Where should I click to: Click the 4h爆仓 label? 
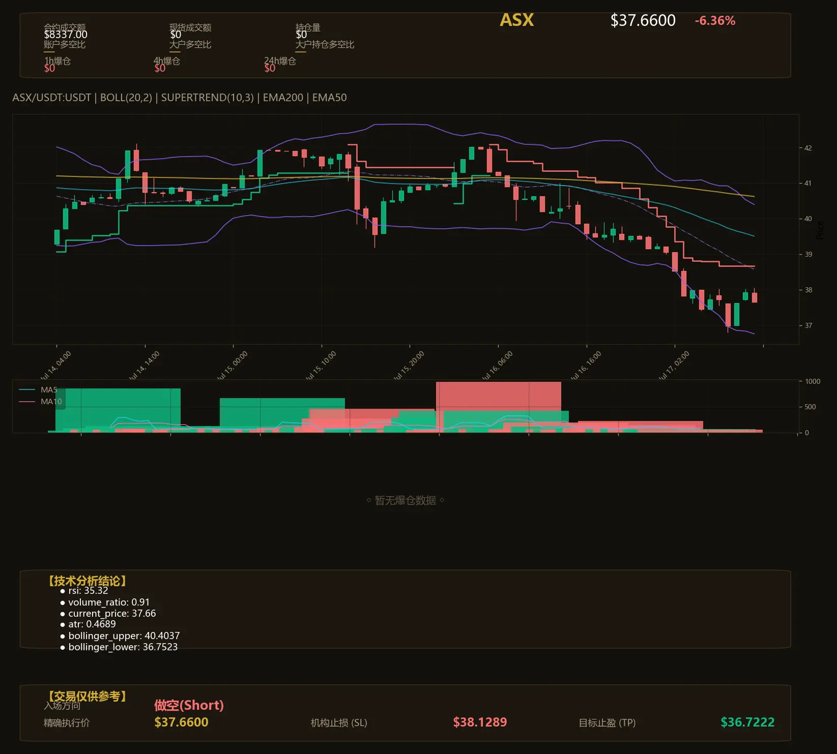tap(167, 61)
